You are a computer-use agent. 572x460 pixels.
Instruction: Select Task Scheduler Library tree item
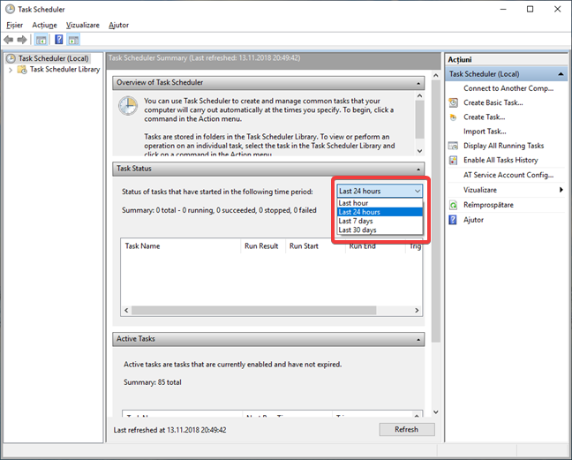point(64,70)
